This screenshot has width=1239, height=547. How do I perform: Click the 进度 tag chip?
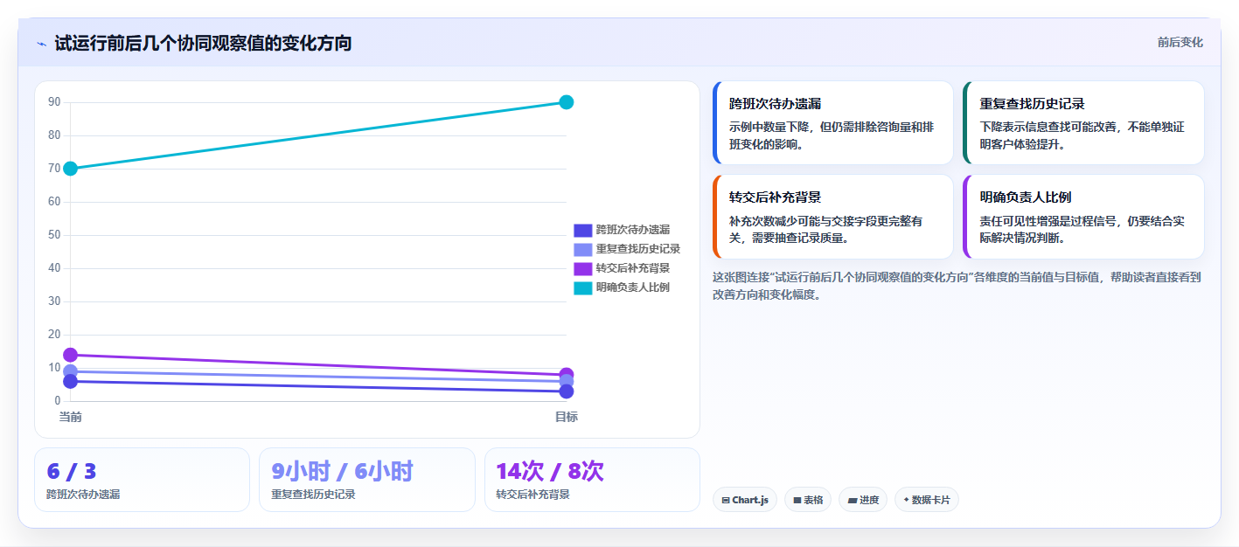[863, 500]
